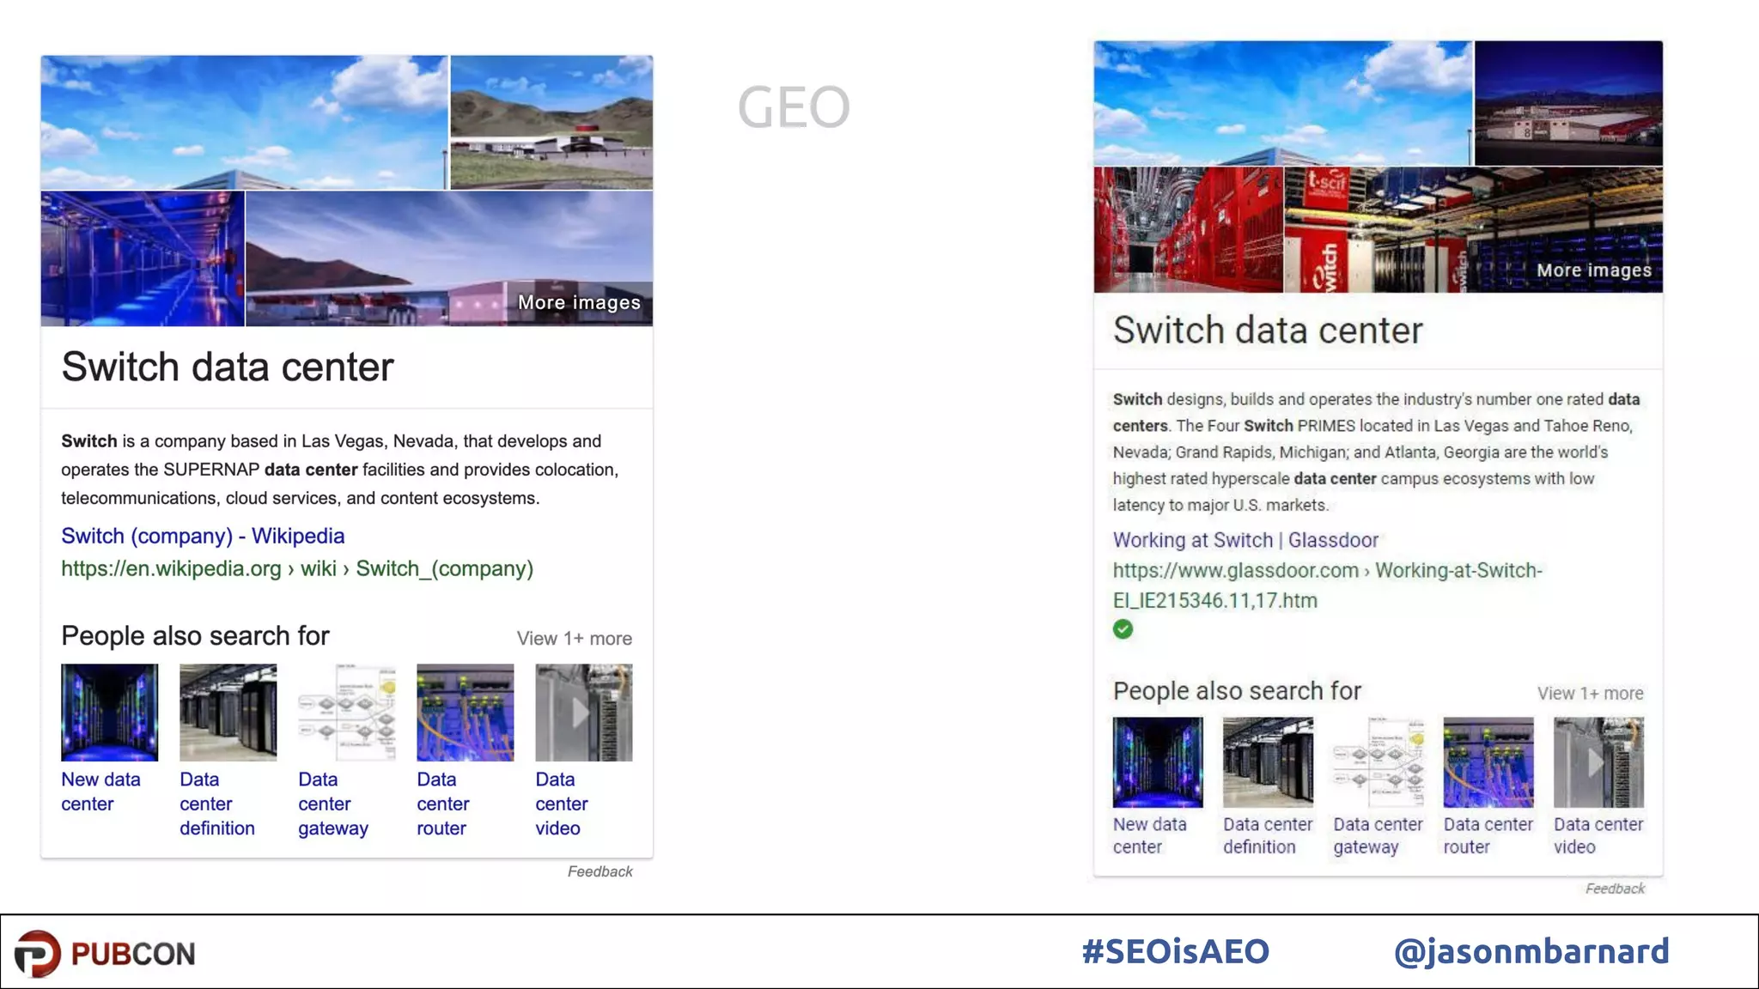Click Feedback under the right panel

[x=1615, y=889]
